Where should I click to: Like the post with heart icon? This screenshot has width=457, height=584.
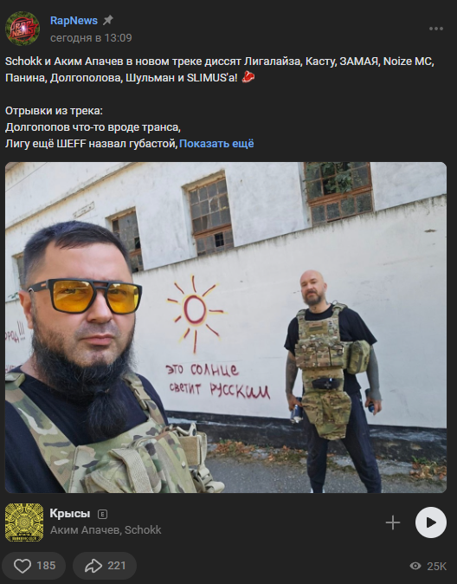tap(23, 566)
